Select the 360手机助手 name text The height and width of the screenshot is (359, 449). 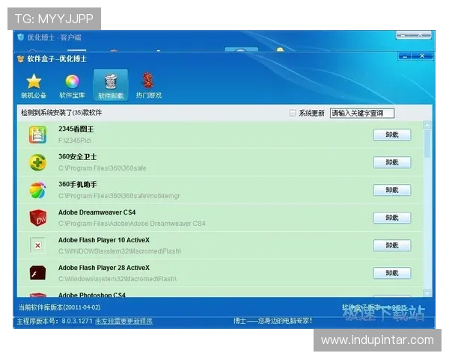[x=78, y=185]
